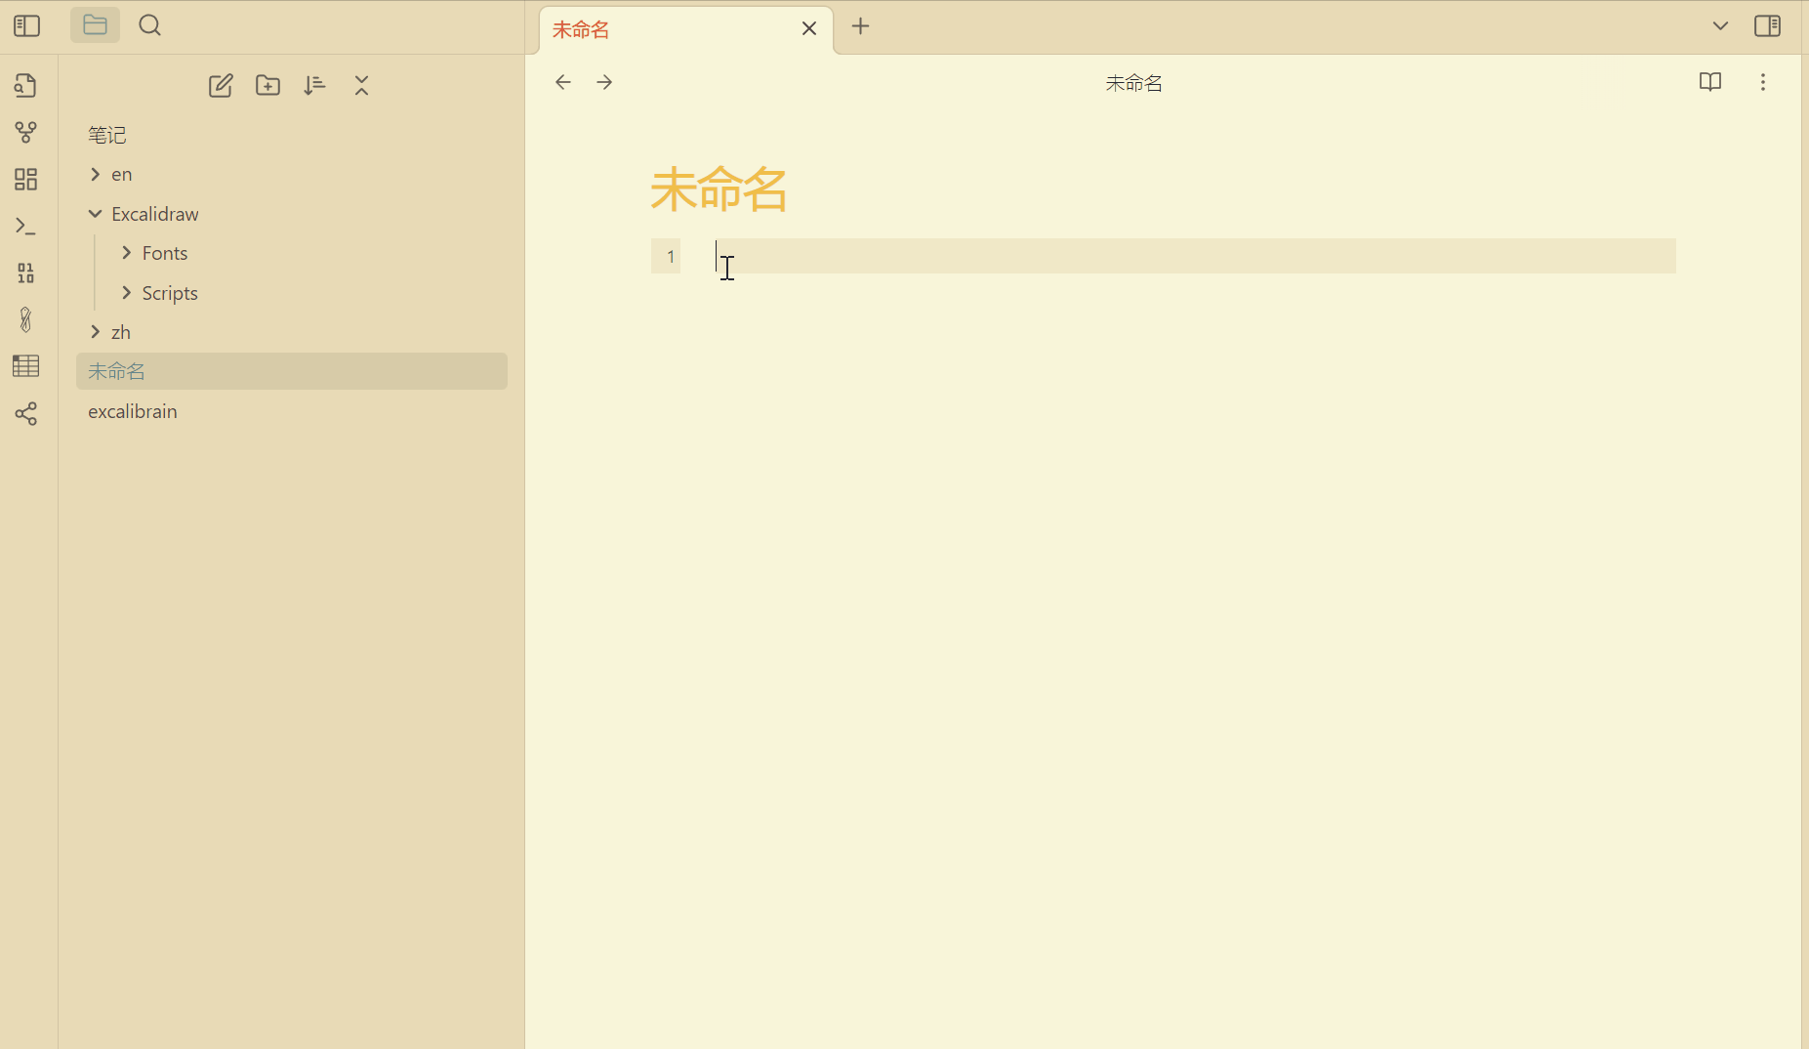The width and height of the screenshot is (1809, 1049).
Task: Open the canvas icon in left ribbon
Action: pos(26,179)
